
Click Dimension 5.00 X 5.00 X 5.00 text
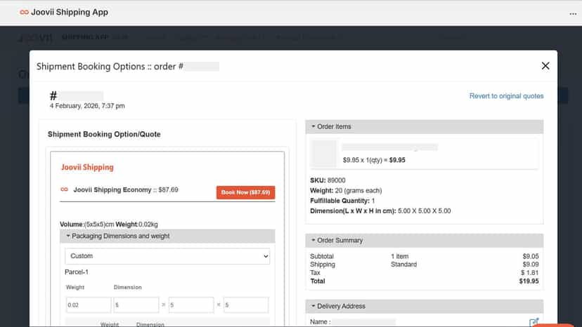click(x=380, y=211)
